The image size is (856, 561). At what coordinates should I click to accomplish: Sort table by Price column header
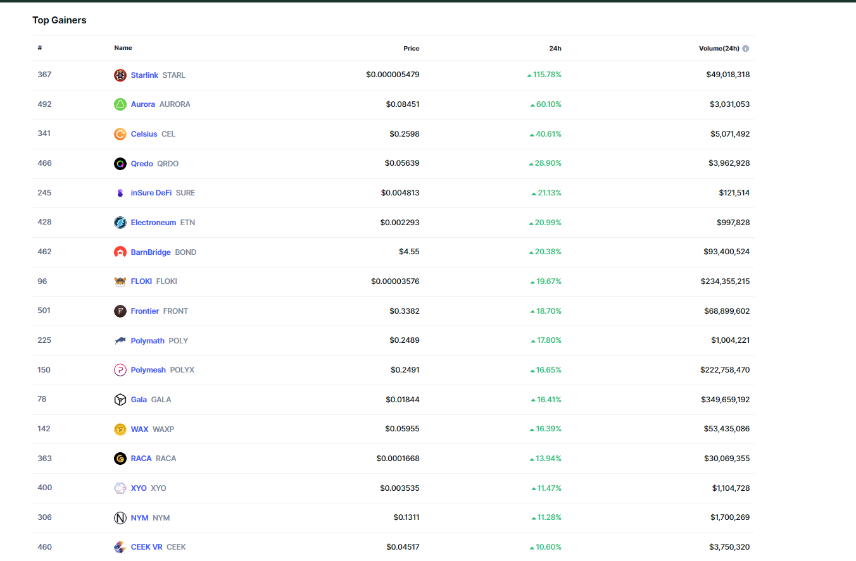[411, 49]
